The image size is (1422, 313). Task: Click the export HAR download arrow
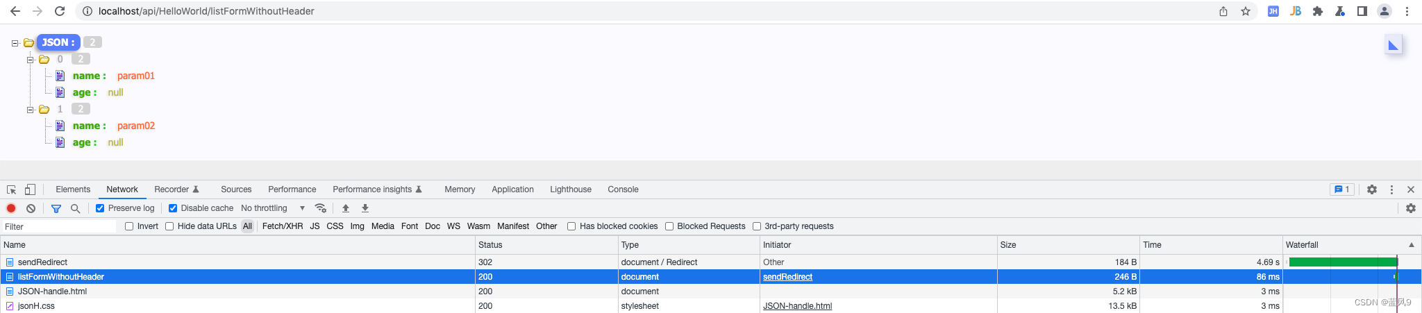(x=365, y=208)
